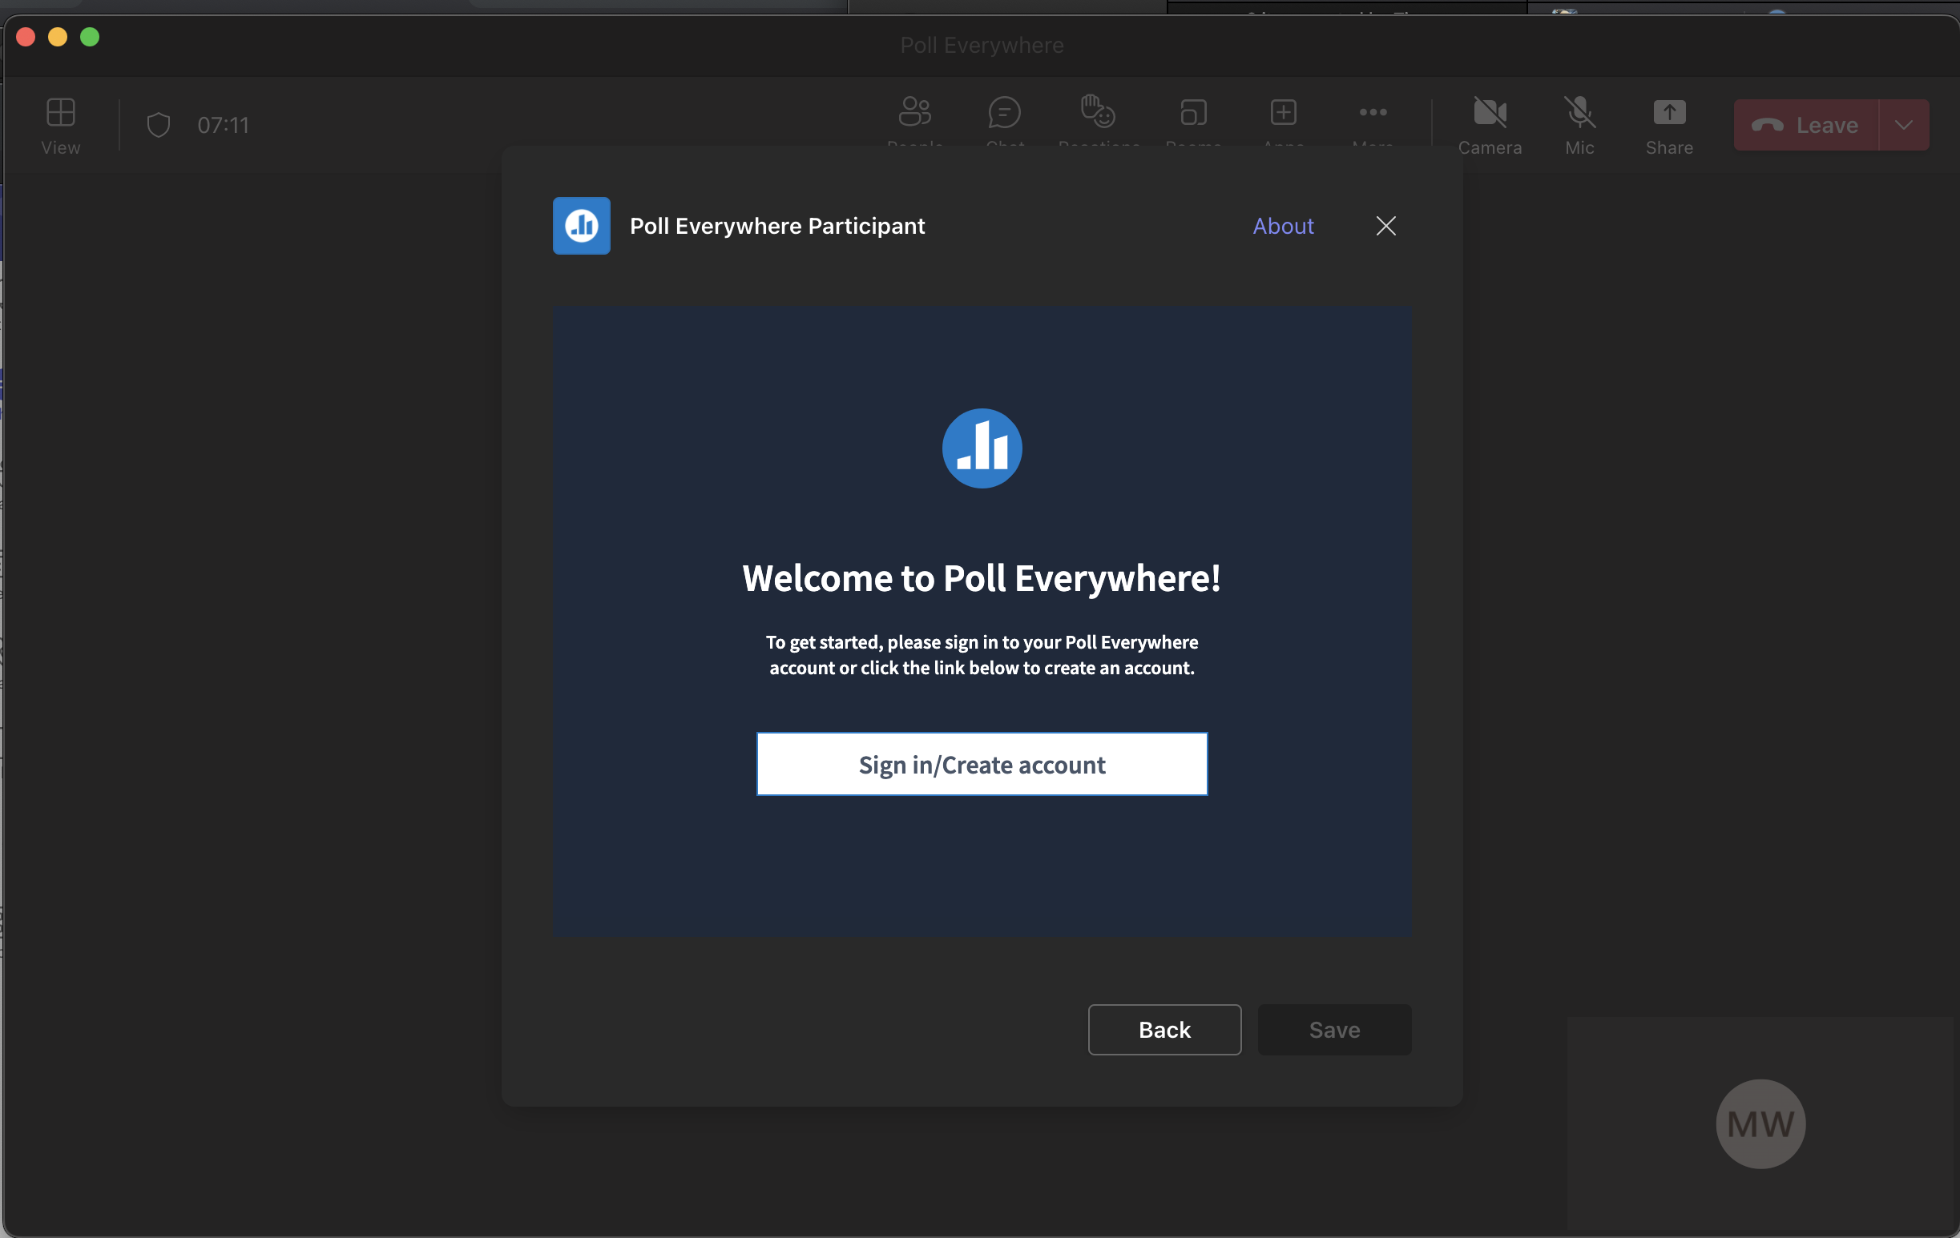Click the Save button
1960x1238 pixels.
(x=1334, y=1029)
